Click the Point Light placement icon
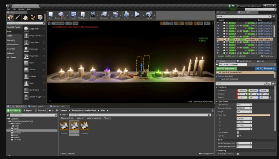This screenshot has height=159, width=279. click(x=26, y=49)
